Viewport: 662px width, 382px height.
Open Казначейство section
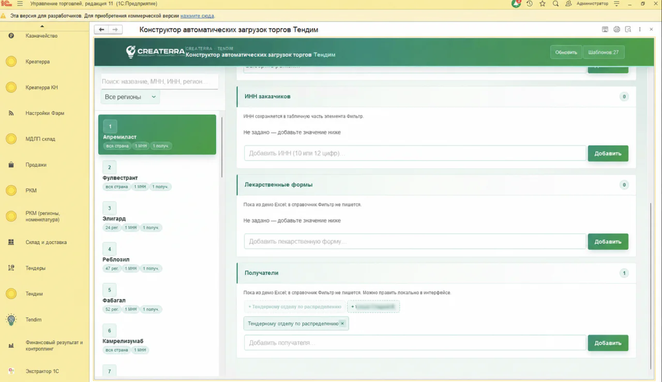[41, 36]
